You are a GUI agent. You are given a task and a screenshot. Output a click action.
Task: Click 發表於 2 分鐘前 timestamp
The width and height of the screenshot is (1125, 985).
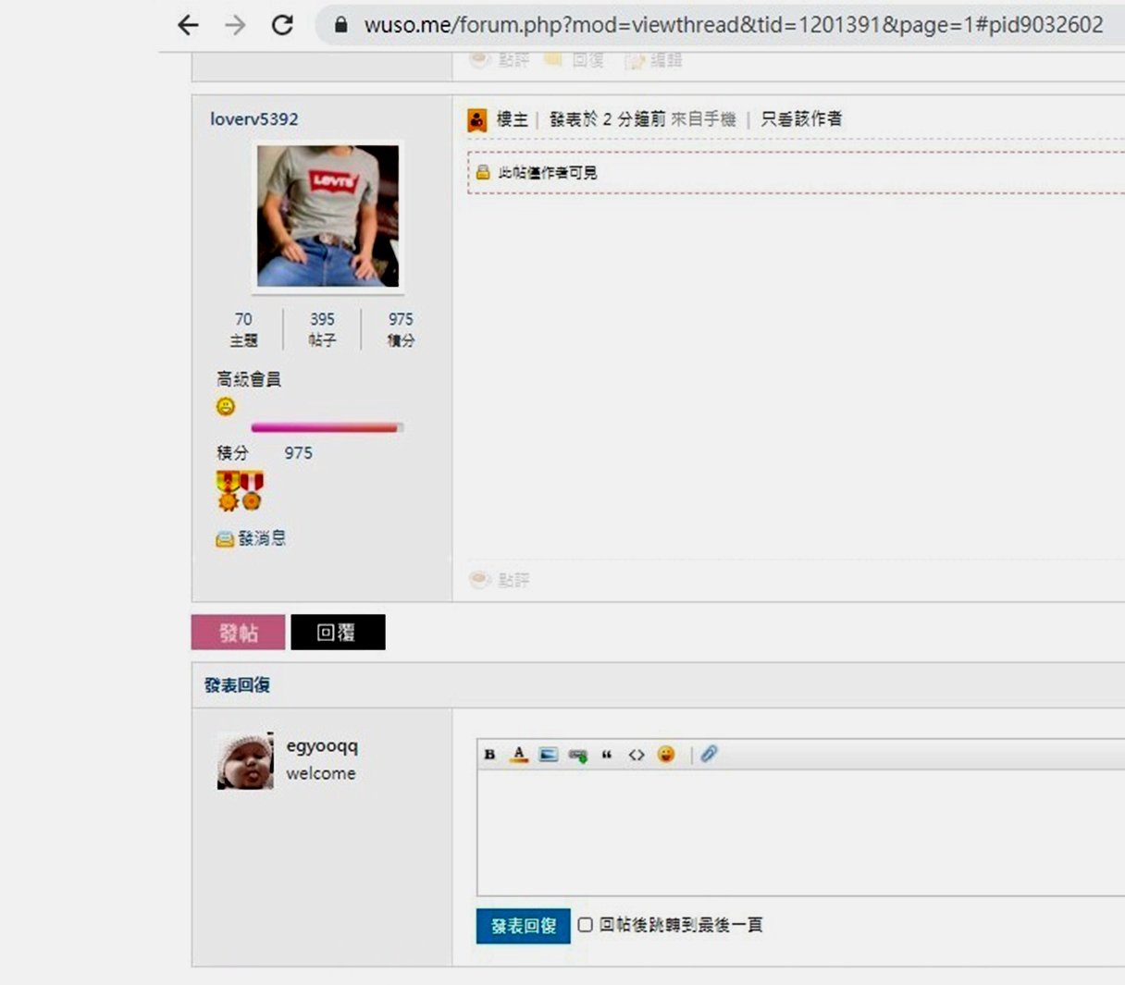click(x=607, y=118)
